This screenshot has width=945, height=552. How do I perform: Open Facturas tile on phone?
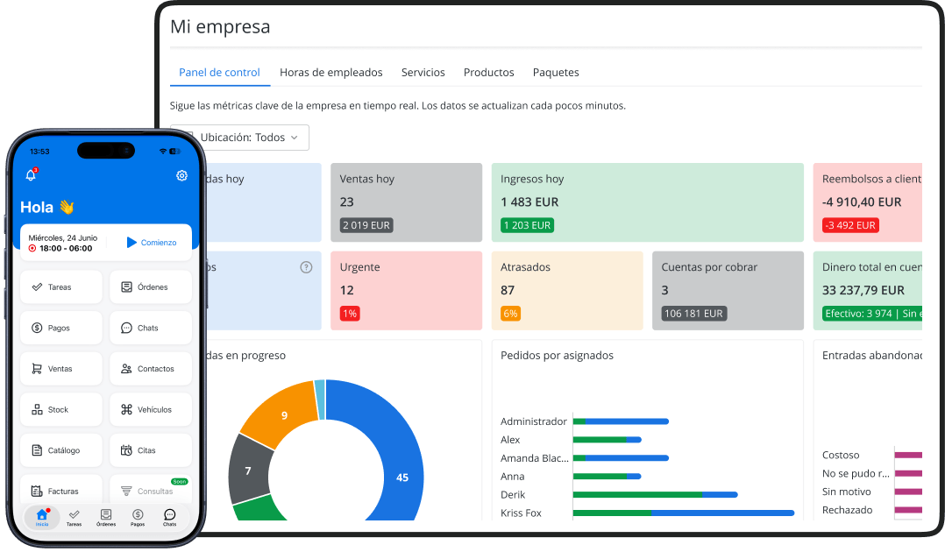tap(60, 489)
